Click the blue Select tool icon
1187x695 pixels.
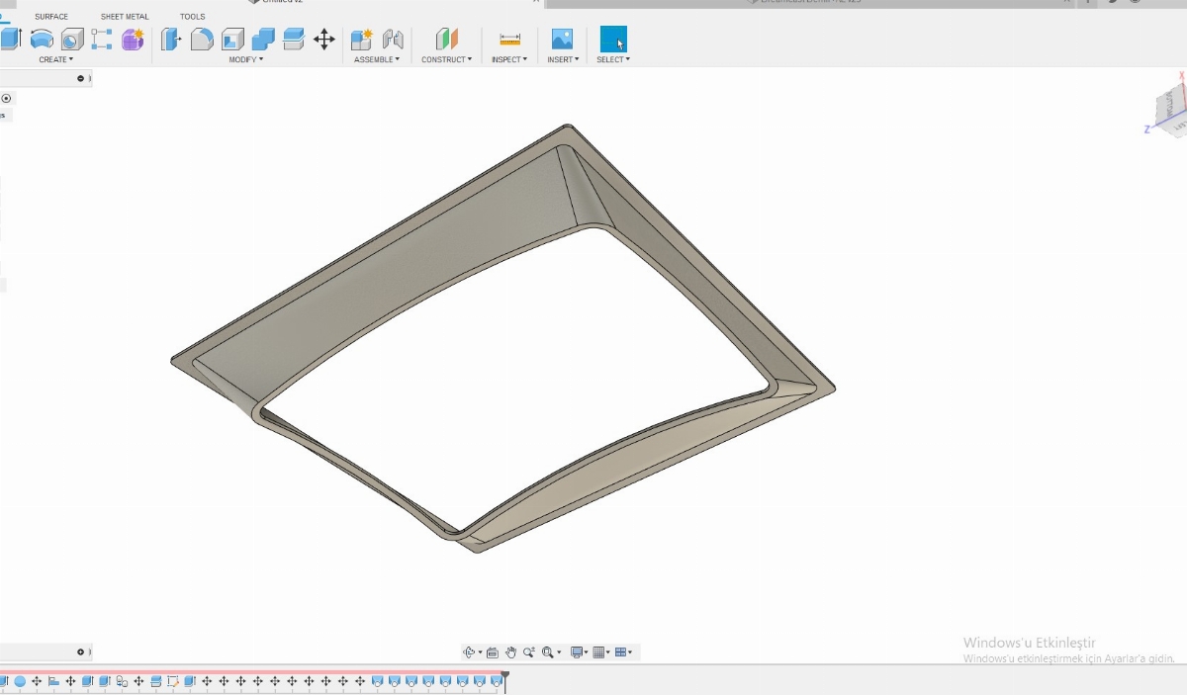pyautogui.click(x=613, y=40)
